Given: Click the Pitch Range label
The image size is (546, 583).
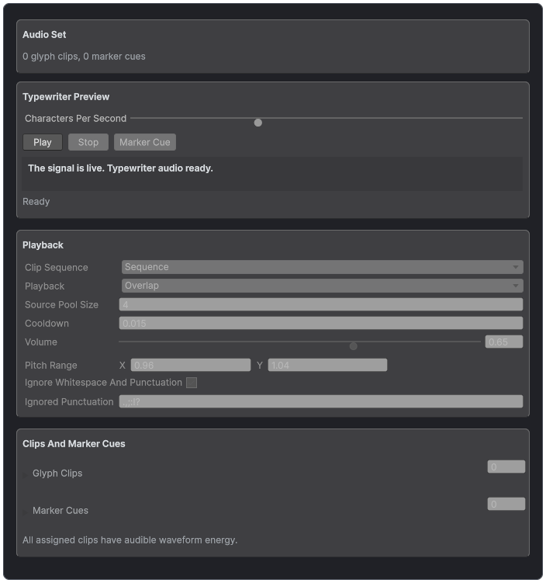Looking at the screenshot, I should pyautogui.click(x=51, y=366).
